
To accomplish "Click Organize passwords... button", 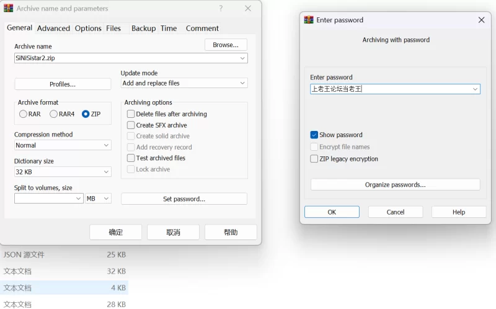I will coord(396,184).
